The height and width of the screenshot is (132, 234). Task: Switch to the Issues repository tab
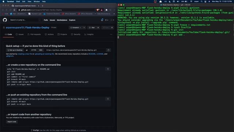click(x=19, y=34)
